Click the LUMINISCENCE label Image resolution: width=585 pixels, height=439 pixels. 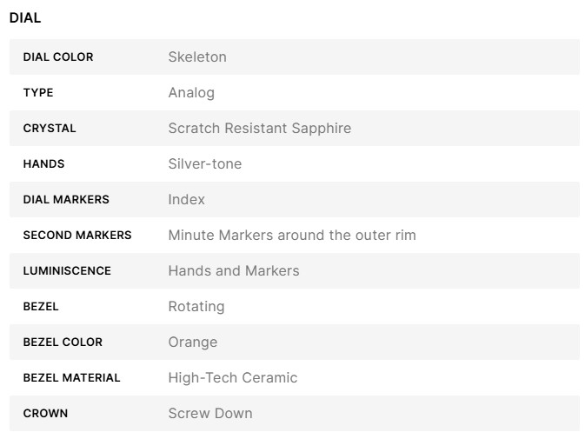click(67, 271)
